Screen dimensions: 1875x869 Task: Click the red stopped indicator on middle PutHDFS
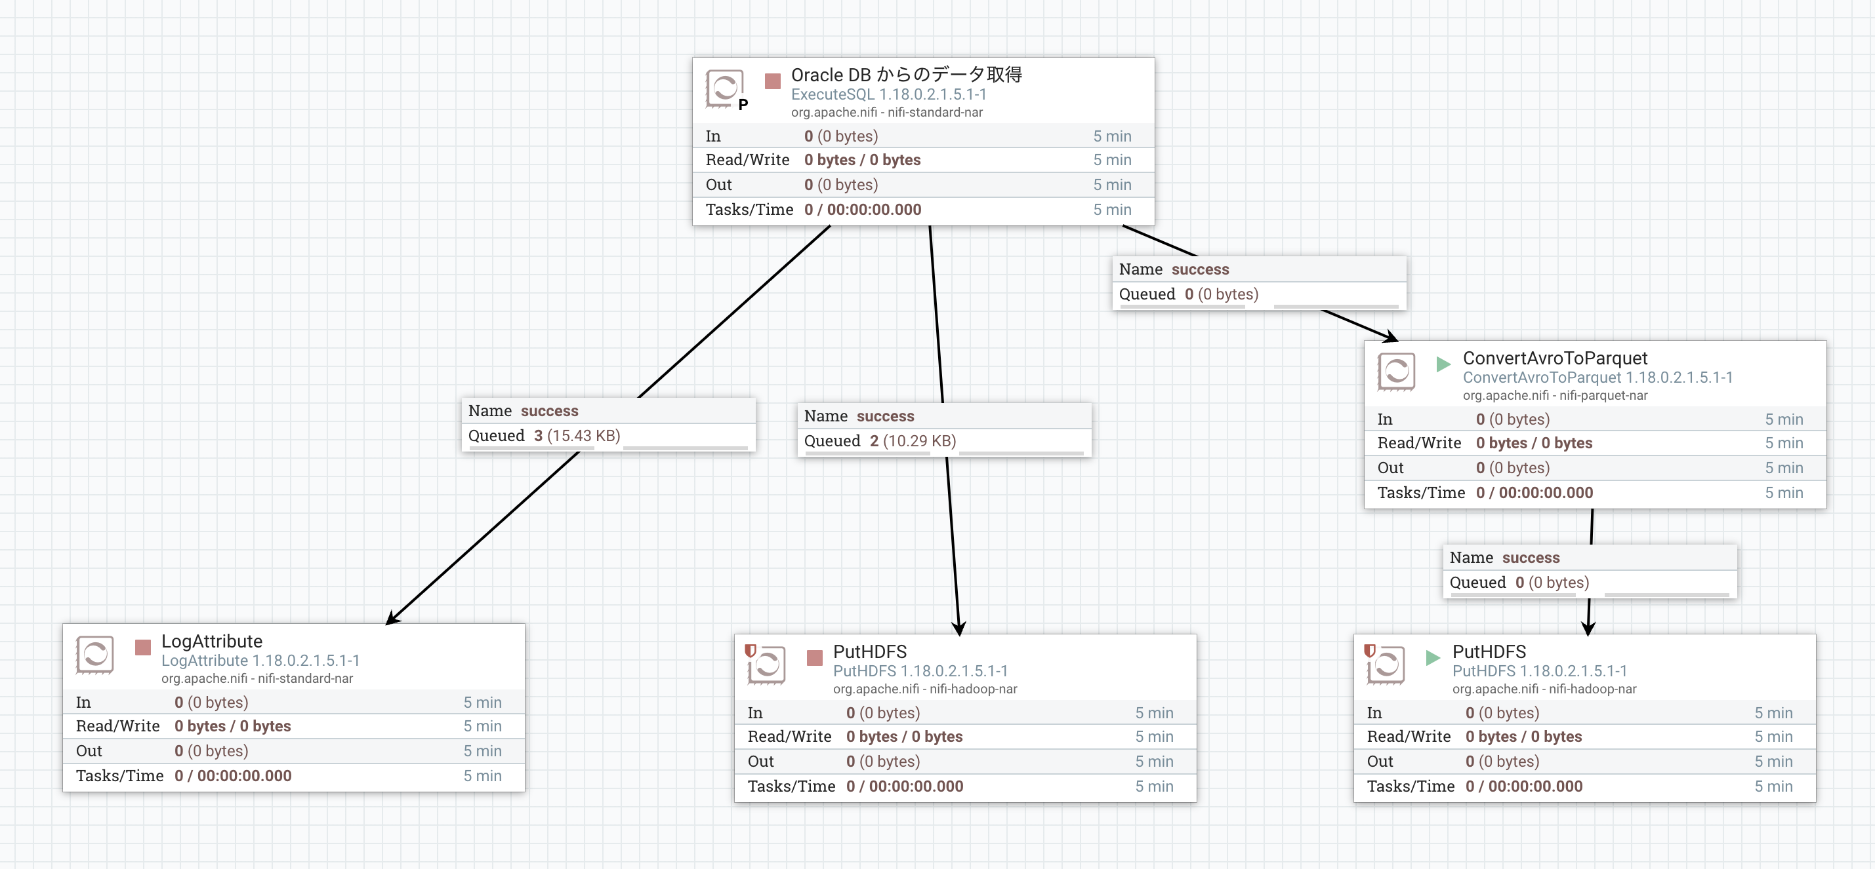814,657
